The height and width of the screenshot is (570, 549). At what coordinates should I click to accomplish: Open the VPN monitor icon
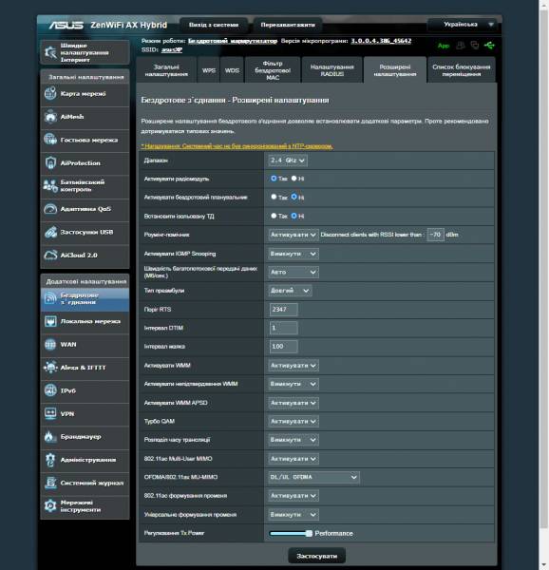tap(50, 413)
